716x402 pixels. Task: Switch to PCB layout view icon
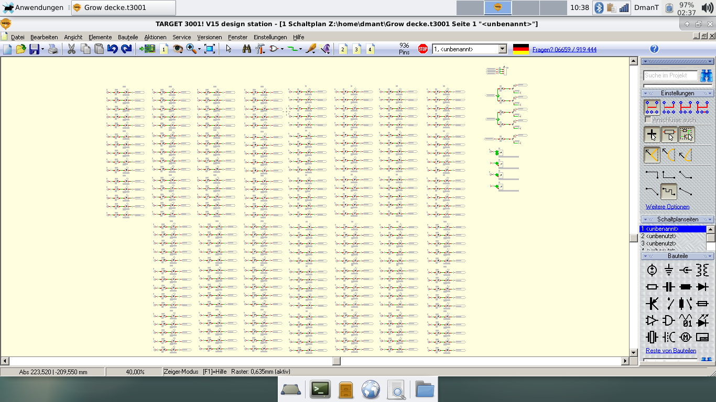point(147,49)
